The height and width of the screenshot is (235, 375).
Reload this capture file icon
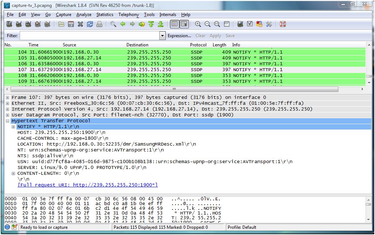pyautogui.click(x=90, y=24)
